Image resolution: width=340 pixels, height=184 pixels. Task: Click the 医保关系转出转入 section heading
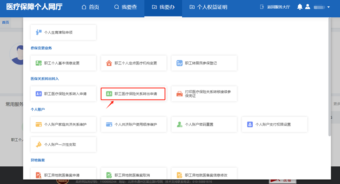45,79
